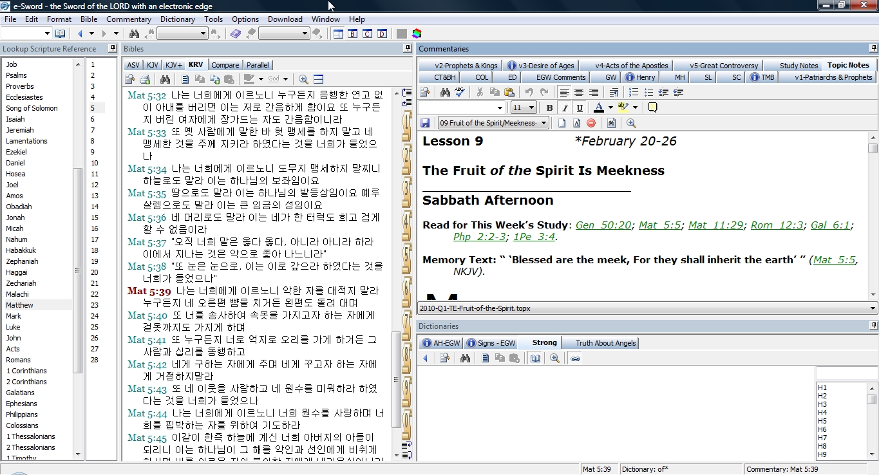Toggle Italic formatting in Commentaries editor
The width and height of the screenshot is (879, 475).
coord(565,107)
